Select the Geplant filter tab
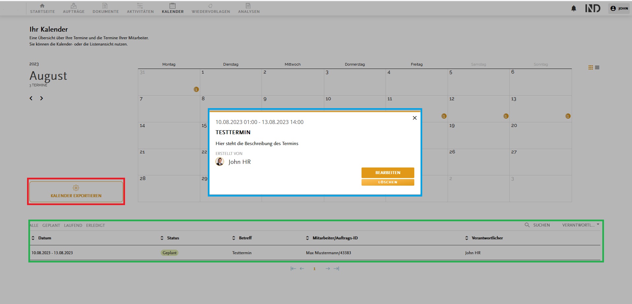The width and height of the screenshot is (632, 304). pyautogui.click(x=51, y=226)
